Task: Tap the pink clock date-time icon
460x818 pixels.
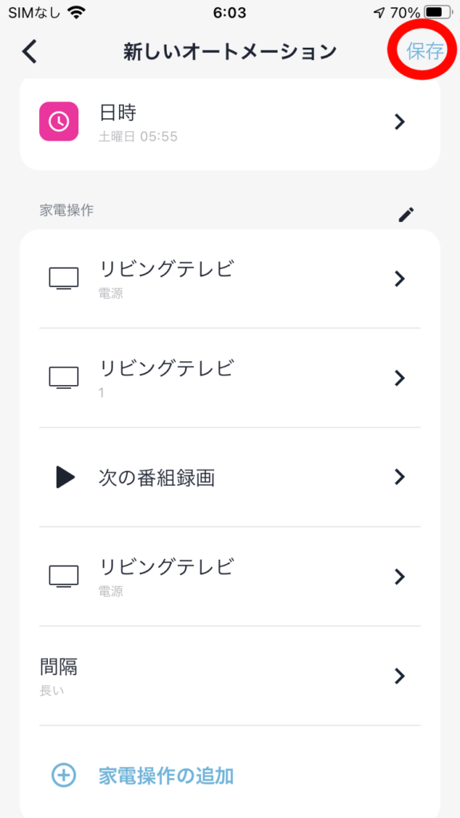Action: coord(58,121)
